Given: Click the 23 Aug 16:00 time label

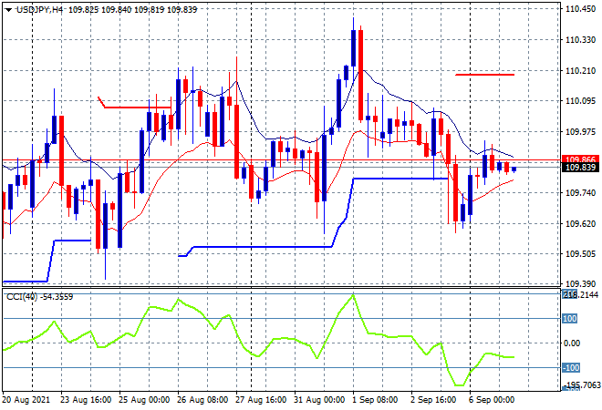Looking at the screenshot, I should coord(86,400).
